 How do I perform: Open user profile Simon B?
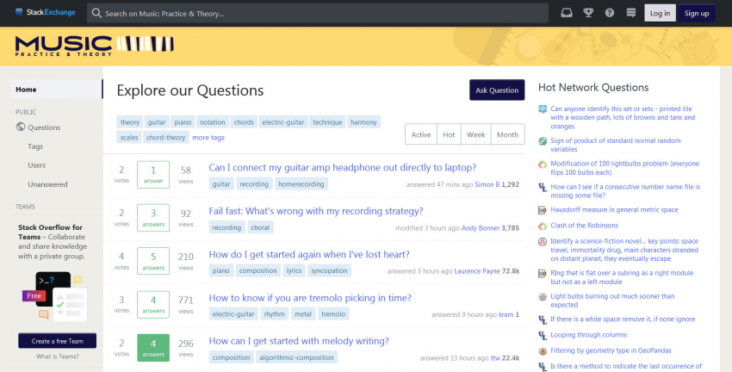pyautogui.click(x=487, y=185)
